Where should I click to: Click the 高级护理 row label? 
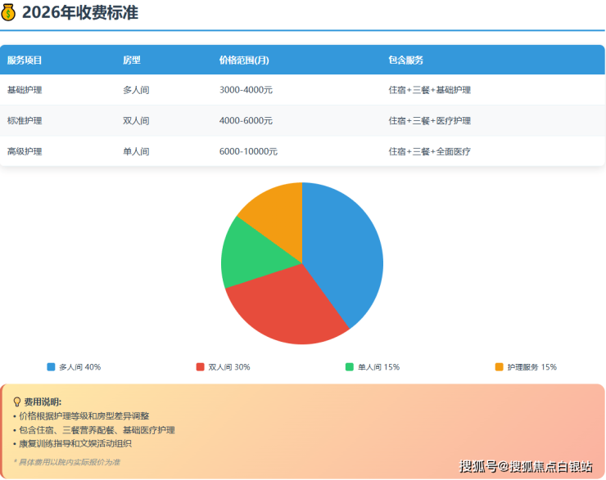click(25, 151)
